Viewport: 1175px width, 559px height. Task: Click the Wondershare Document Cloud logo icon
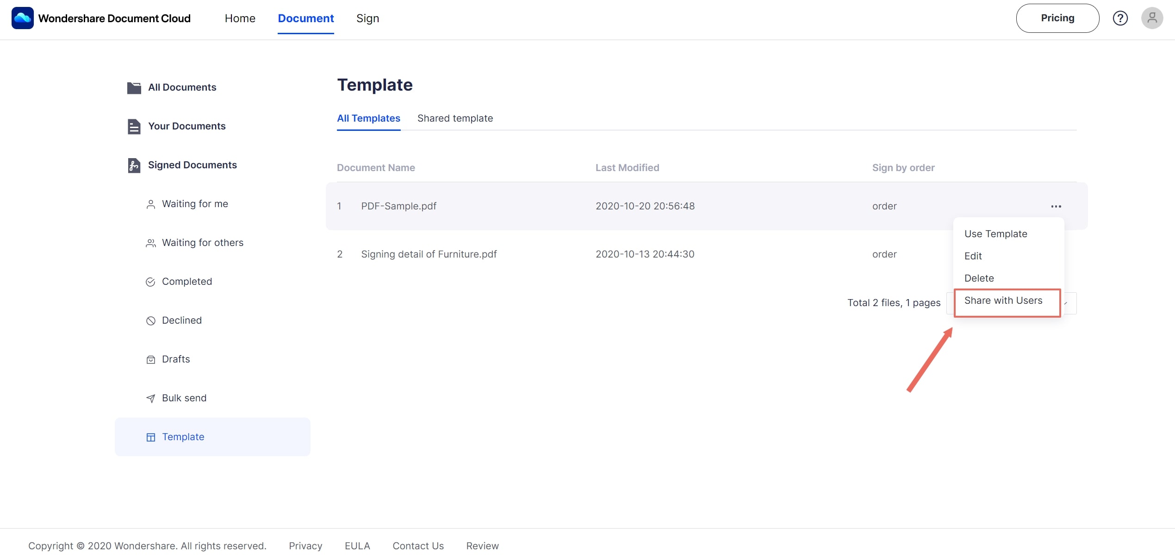tap(22, 18)
